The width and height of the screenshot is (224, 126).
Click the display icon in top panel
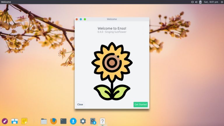tap(192, 2)
